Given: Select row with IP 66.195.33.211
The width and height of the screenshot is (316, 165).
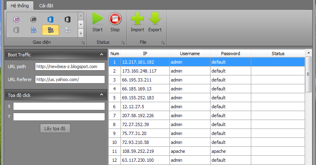Looking at the screenshot, I should coord(206,80).
